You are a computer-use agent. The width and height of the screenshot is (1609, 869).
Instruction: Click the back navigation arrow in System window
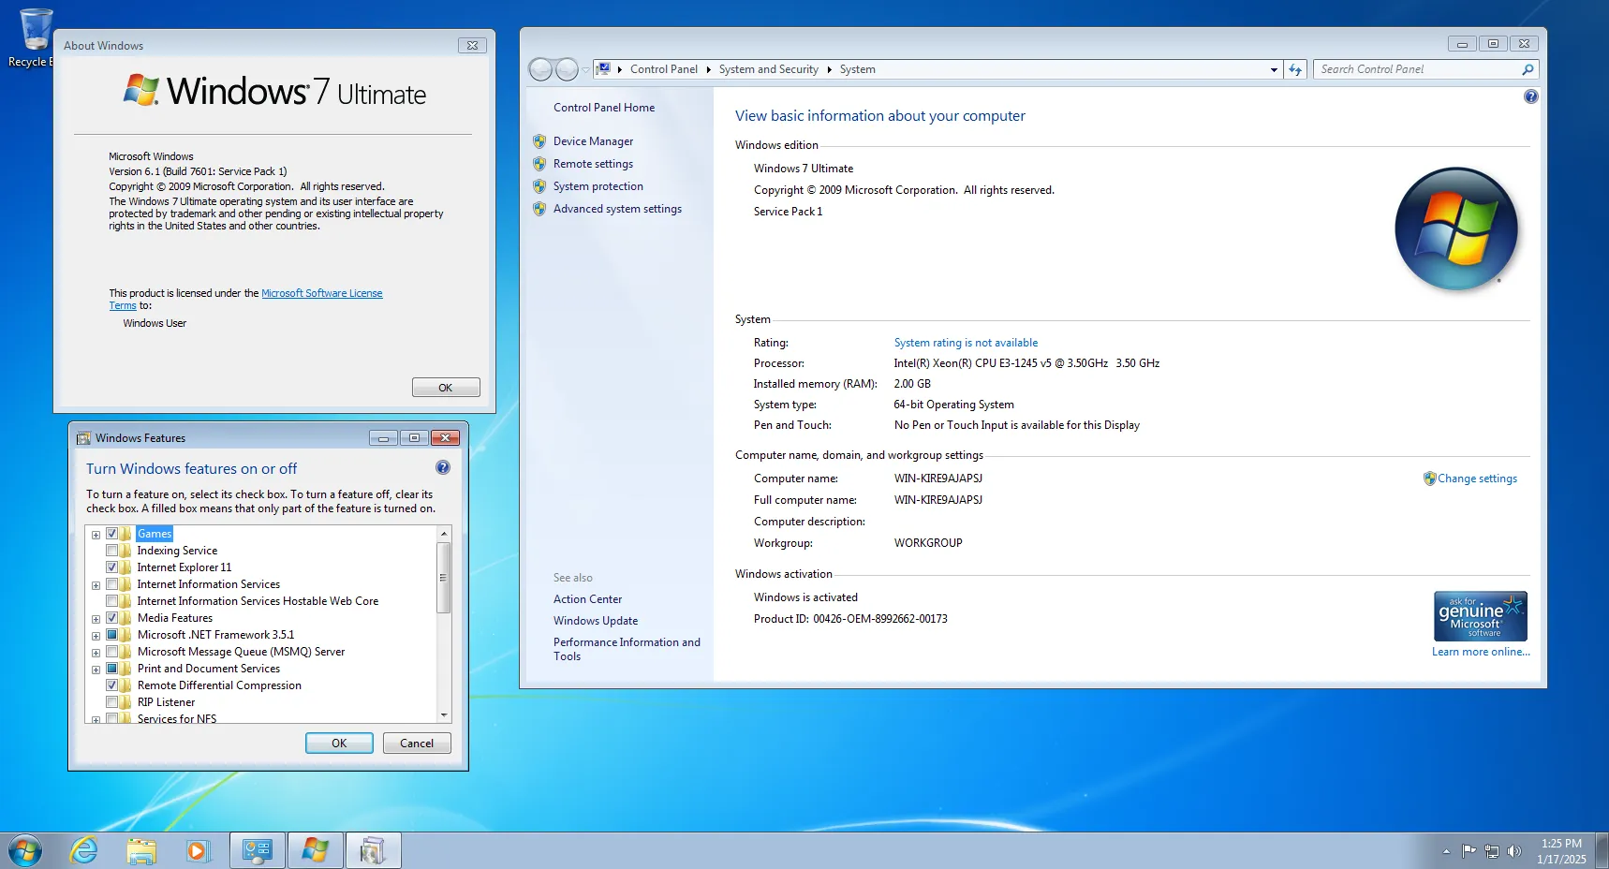click(x=540, y=69)
